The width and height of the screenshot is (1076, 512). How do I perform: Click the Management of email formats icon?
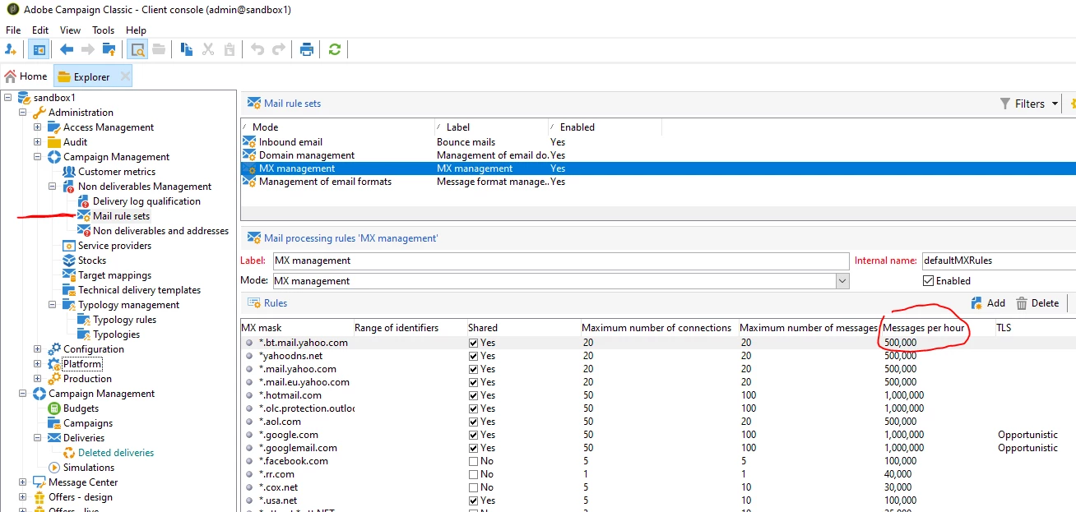[x=249, y=182]
